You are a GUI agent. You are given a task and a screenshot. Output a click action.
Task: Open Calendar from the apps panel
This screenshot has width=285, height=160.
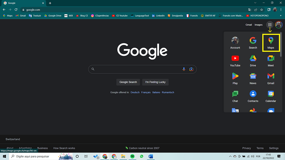pyautogui.click(x=271, y=96)
